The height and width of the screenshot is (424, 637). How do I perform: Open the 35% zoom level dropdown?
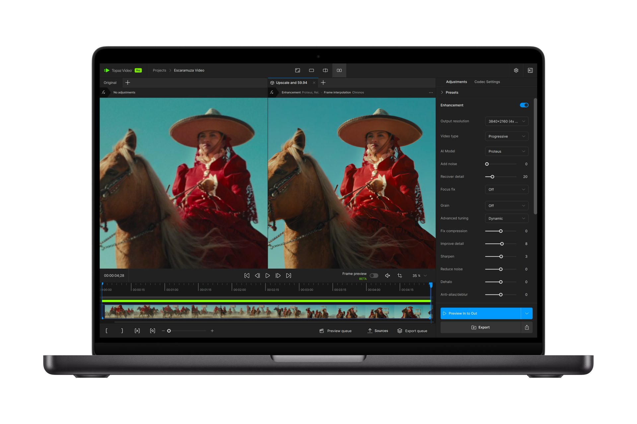point(419,275)
